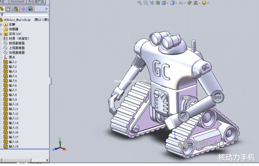Click the 原点 origin icon
The height and width of the screenshot is (166, 259).
[x=5, y=57]
